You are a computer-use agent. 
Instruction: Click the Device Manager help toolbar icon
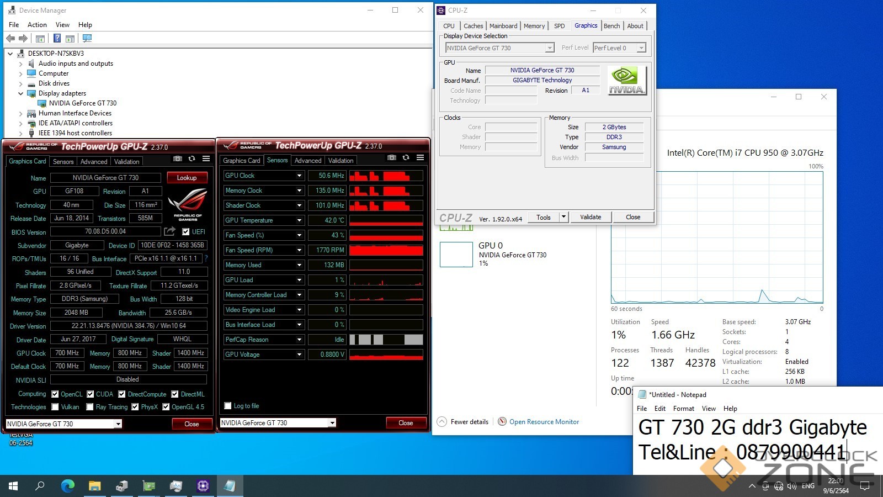pos(57,38)
